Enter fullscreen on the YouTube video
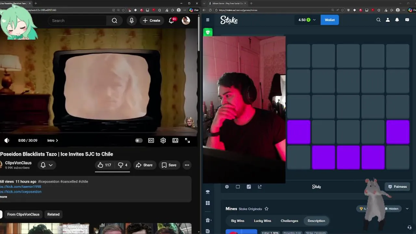The width and height of the screenshot is (416, 234). point(188,140)
